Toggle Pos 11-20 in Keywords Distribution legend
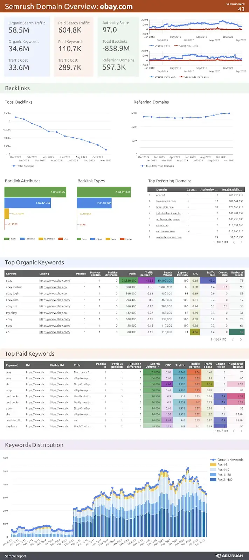 [220, 475]
